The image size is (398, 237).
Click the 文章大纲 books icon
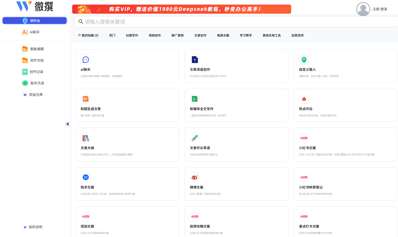[x=85, y=138]
